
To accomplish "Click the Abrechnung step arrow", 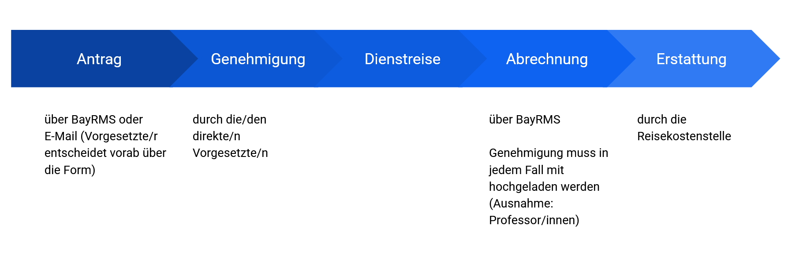I will 547,59.
